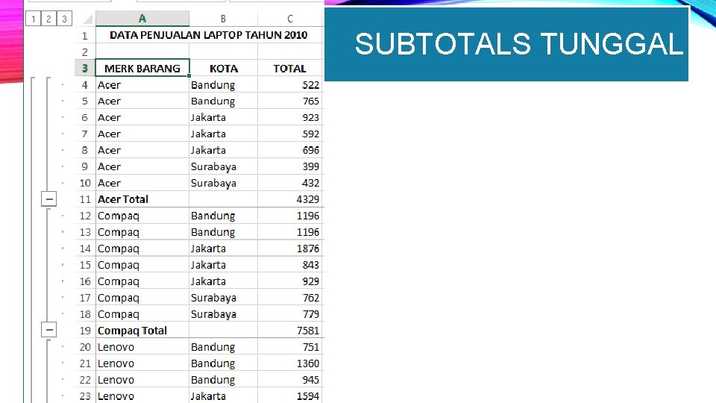Screen dimensions: 716x403
Task: Select the MERK BARANG header cell
Action: [x=142, y=68]
